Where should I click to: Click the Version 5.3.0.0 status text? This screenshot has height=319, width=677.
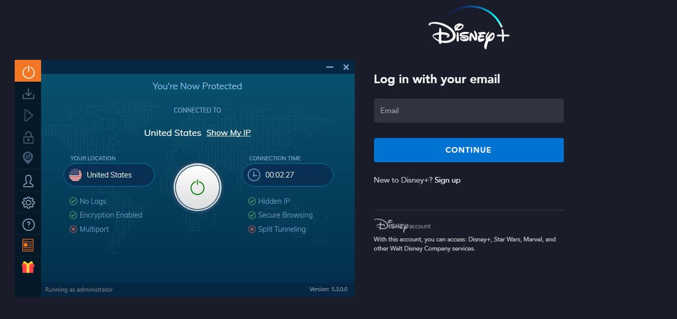point(328,290)
